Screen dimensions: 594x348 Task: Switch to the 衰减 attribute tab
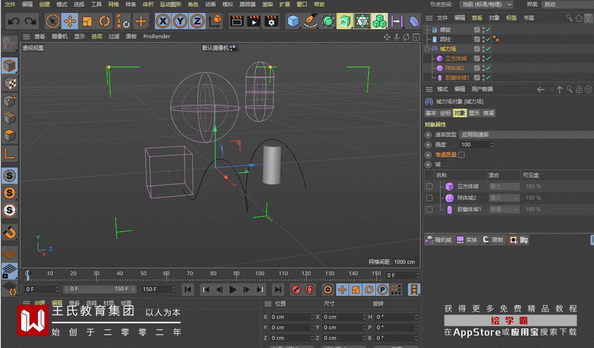(x=489, y=113)
